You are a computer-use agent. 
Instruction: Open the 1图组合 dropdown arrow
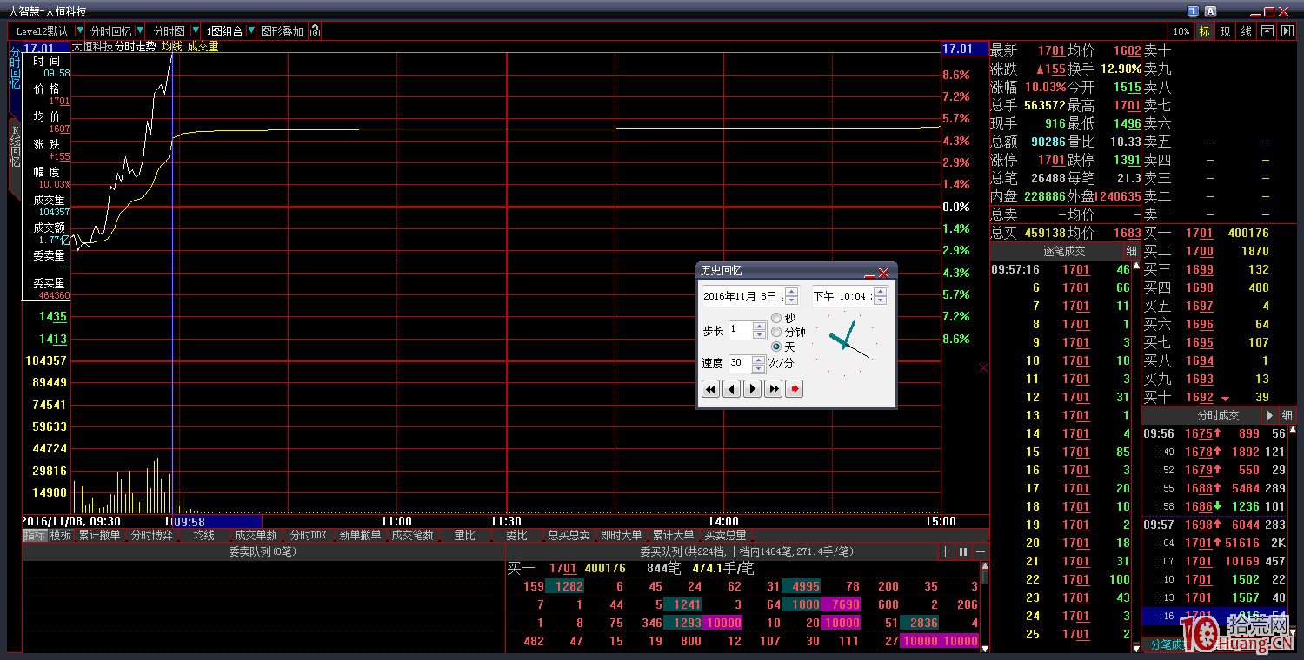click(251, 31)
